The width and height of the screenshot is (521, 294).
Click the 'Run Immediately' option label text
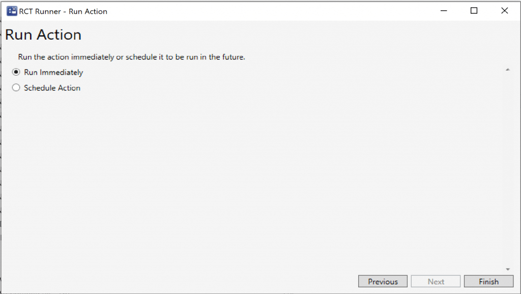tap(53, 73)
